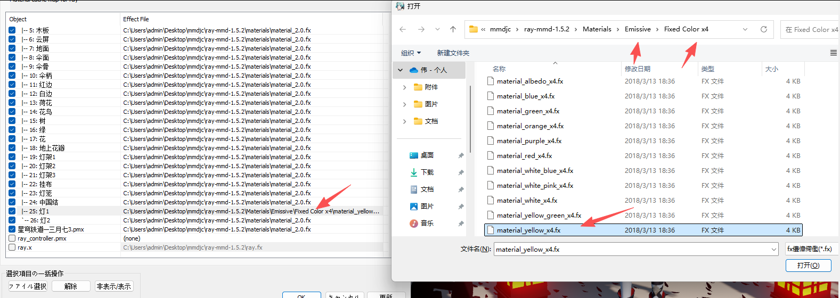The height and width of the screenshot is (298, 840).
Task: Click the Fixed Color x4 breadcrumb
Action: coord(686,29)
